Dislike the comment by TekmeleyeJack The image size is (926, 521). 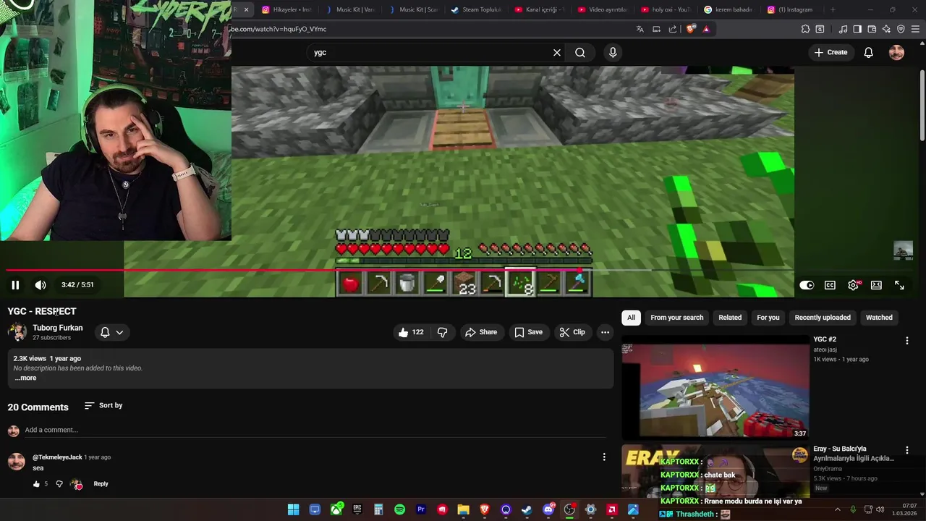[x=59, y=484]
